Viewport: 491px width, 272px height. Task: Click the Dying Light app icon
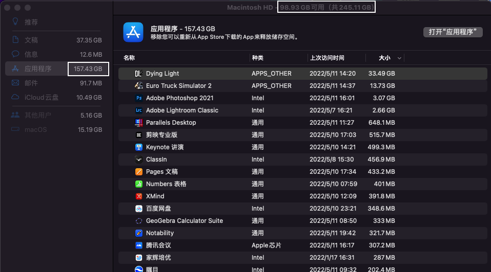(x=138, y=74)
